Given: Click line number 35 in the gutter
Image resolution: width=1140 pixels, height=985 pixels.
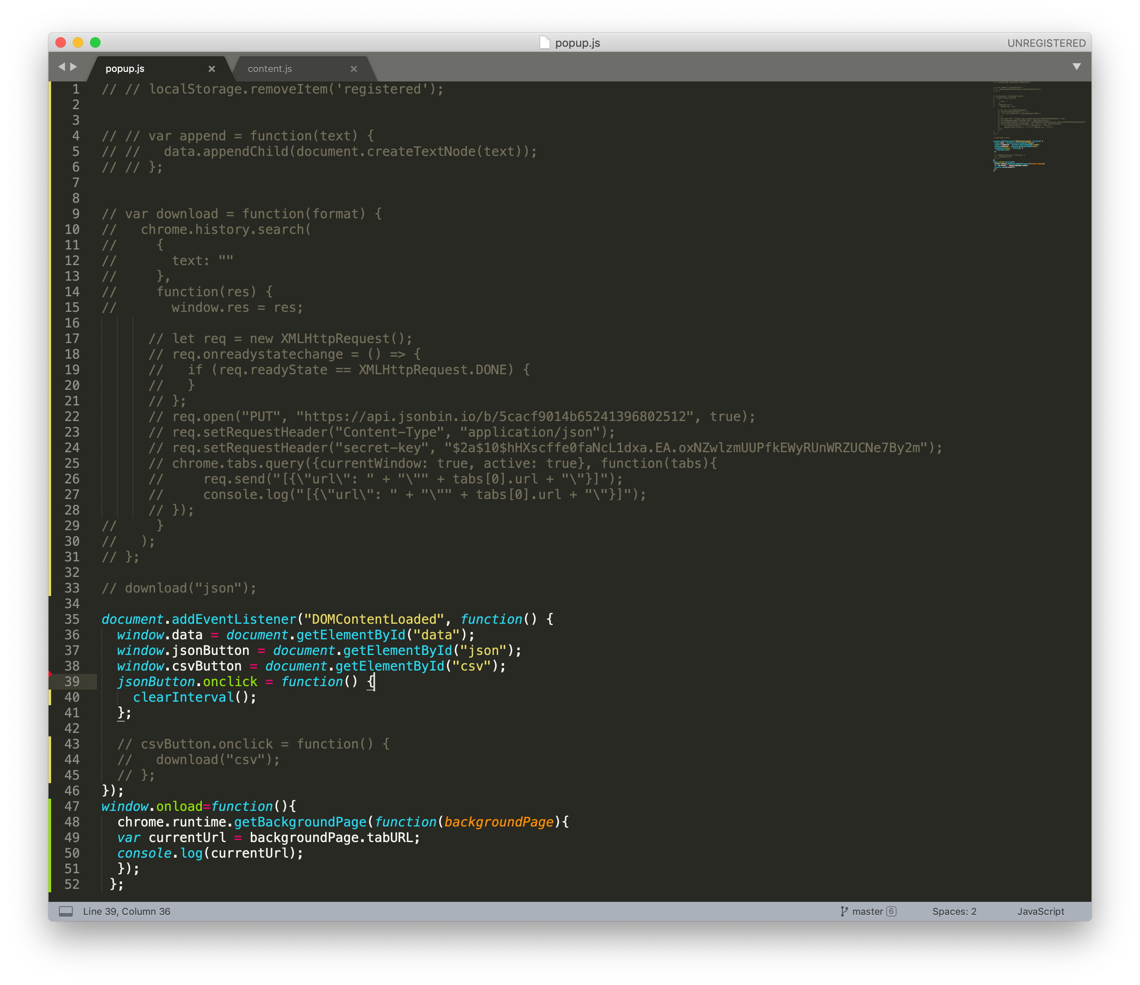Looking at the screenshot, I should 72,619.
